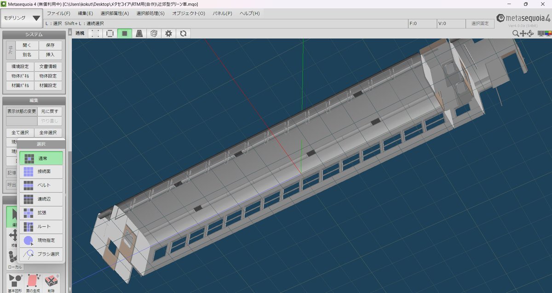552x293 pixels.
Task: Open the ファイル(F) menu
Action: coord(58,13)
